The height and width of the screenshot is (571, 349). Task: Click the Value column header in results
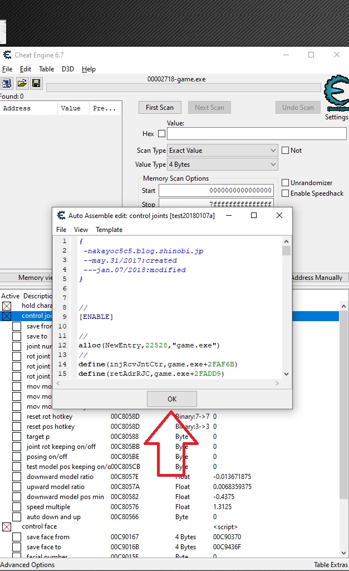coord(73,108)
